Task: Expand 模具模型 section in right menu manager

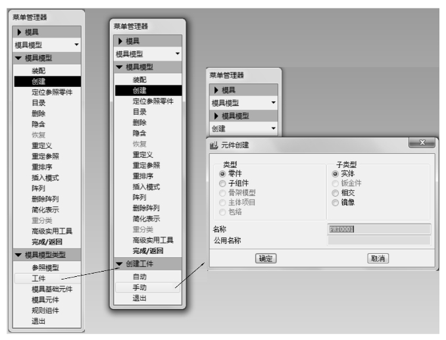Action: tap(216, 116)
